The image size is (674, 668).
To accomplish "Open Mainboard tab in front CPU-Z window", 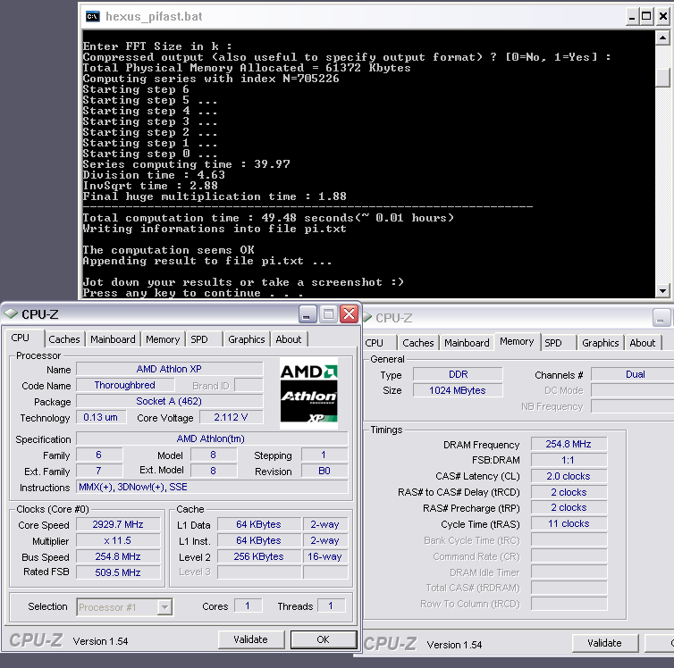I will coord(113,339).
